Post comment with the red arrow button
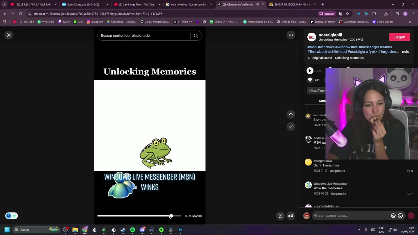The width and height of the screenshot is (418, 235). tap(411, 216)
